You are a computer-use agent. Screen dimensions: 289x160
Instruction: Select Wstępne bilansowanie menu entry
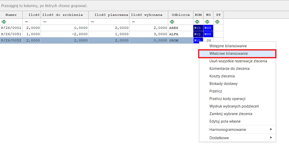(x=228, y=46)
